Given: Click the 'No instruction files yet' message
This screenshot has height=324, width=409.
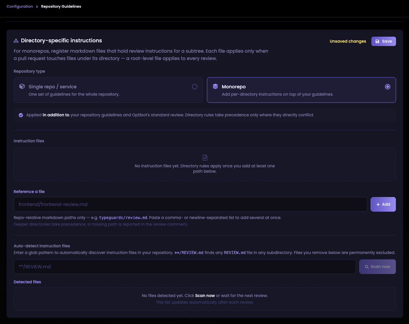Looking at the screenshot, I should click(205, 169).
